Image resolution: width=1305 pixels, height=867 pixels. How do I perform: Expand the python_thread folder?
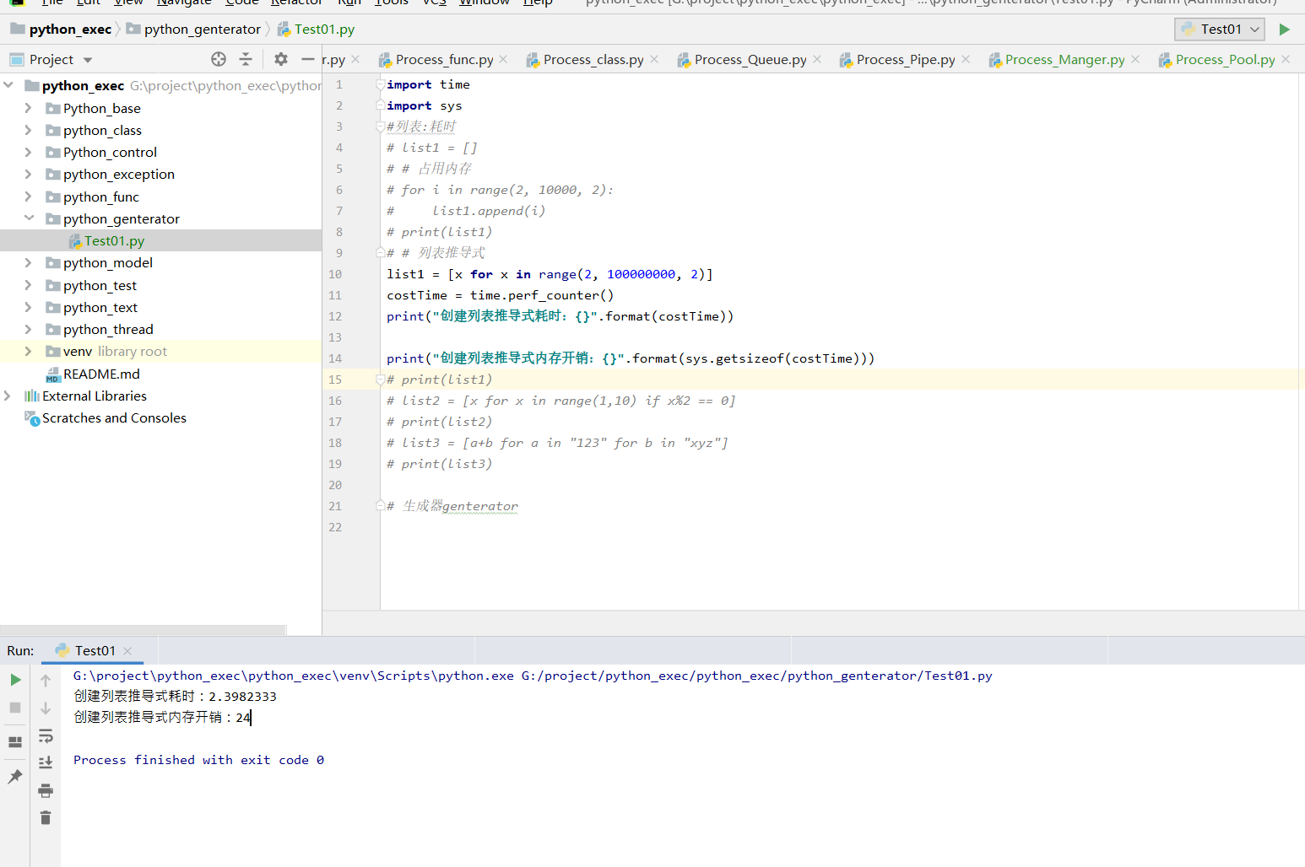[29, 329]
